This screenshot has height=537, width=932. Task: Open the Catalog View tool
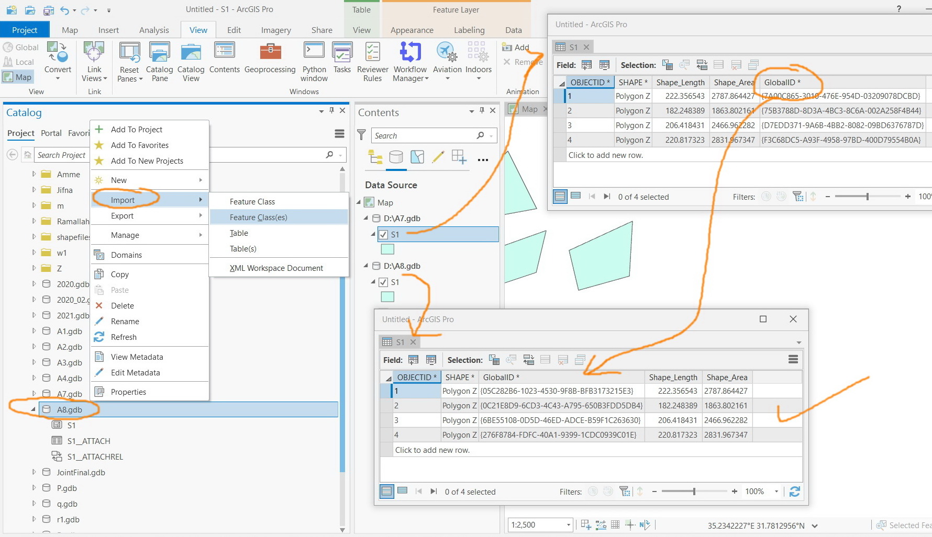pos(191,62)
